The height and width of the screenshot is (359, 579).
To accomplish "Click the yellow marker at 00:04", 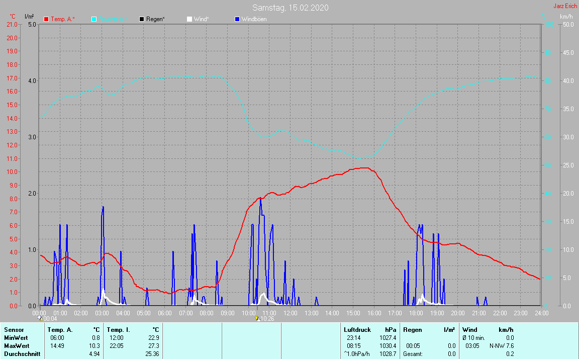I will click(x=40, y=318).
